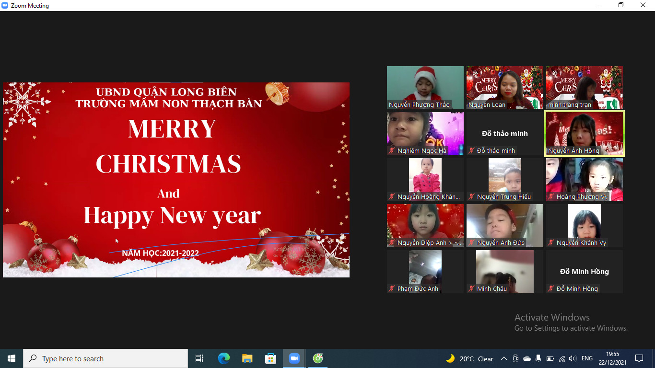This screenshot has height=368, width=655.
Task: Click the volume speaker tray icon
Action: pyautogui.click(x=572, y=358)
